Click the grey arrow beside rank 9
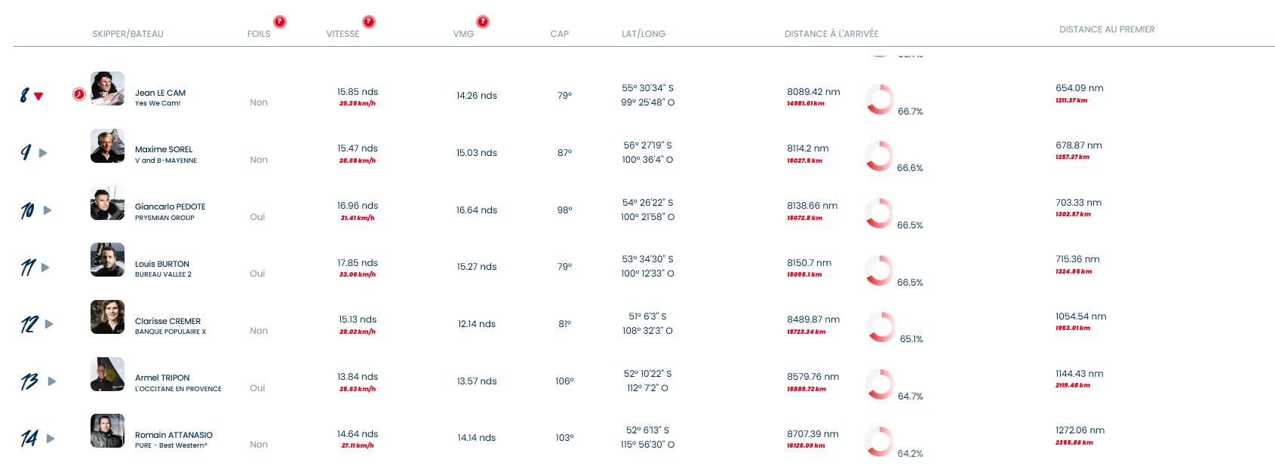The image size is (1275, 465). point(43,153)
